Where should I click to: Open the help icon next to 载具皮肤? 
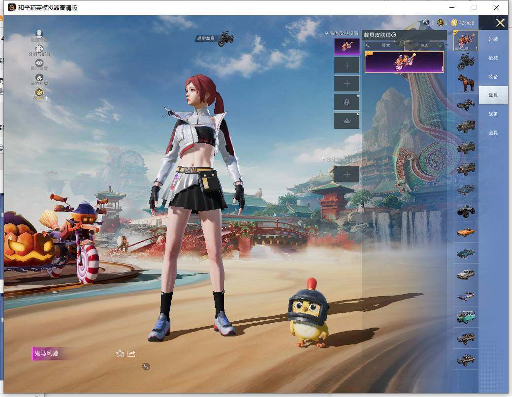tap(394, 35)
